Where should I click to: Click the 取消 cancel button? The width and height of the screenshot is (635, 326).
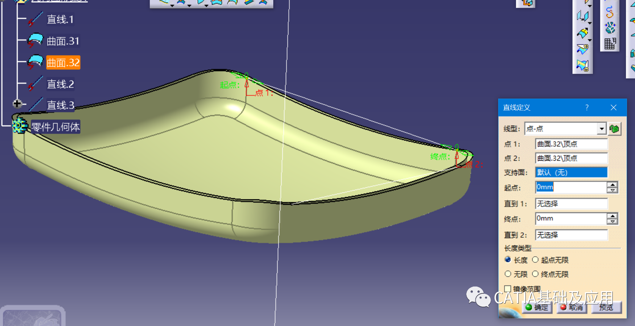pos(572,307)
